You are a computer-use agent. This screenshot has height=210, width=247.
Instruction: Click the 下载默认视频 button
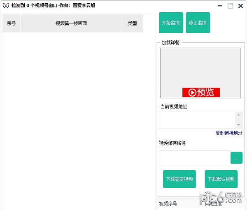pos(221,179)
